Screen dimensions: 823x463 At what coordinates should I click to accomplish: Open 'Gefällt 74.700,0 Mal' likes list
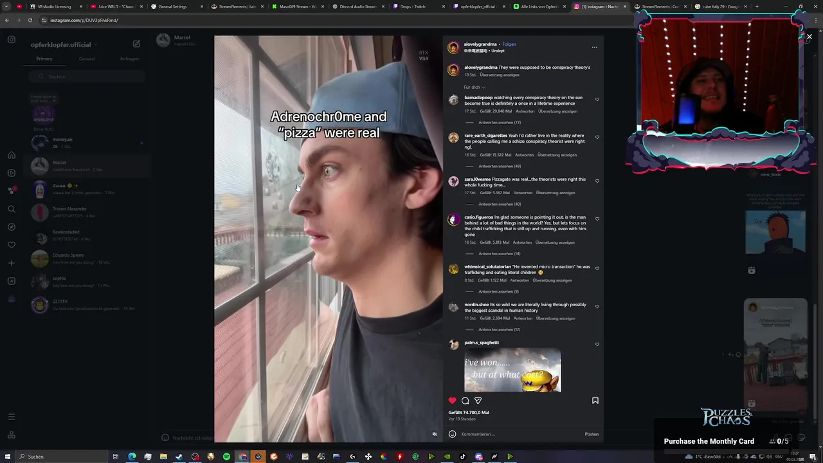pyautogui.click(x=469, y=412)
